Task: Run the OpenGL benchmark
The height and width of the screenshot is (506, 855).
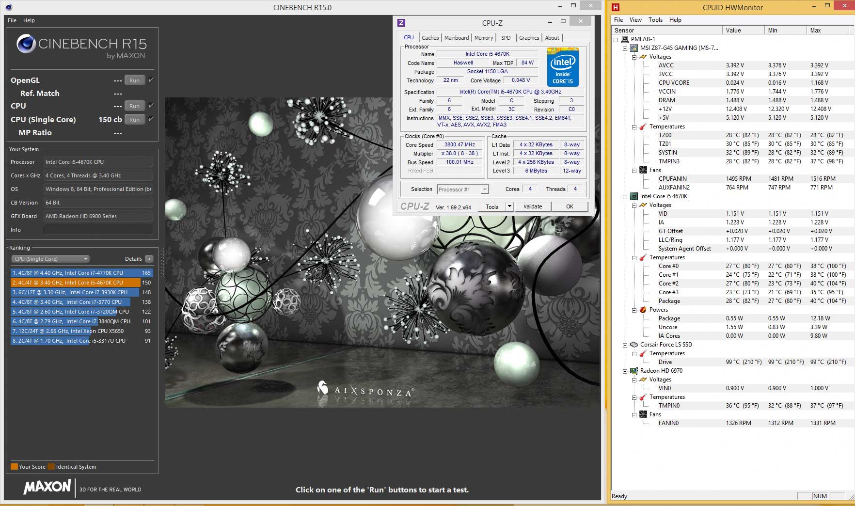Action: [135, 80]
